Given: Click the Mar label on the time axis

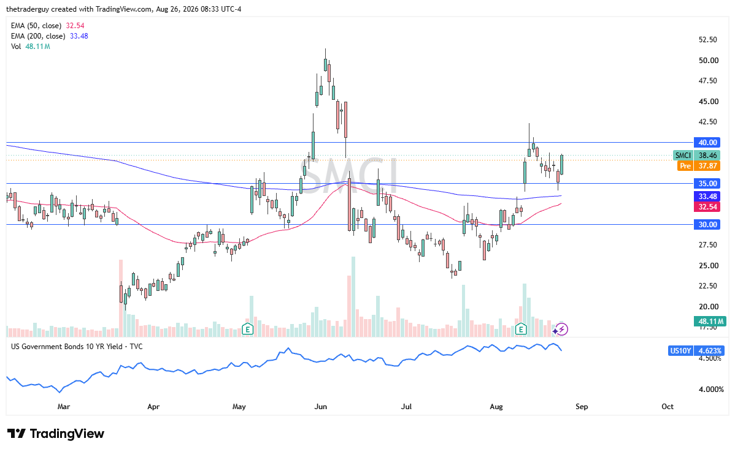Looking at the screenshot, I should click(64, 407).
